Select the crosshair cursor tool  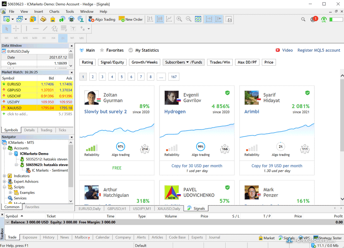tap(16, 29)
